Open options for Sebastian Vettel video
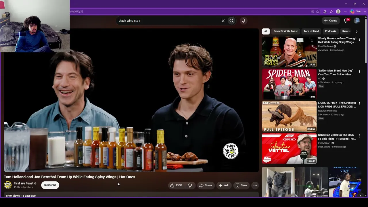The width and height of the screenshot is (368, 207). click(x=359, y=136)
